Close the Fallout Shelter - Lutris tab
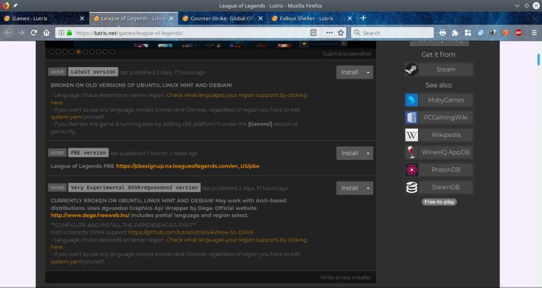Image resolution: width=542 pixels, height=288 pixels. (x=350, y=18)
